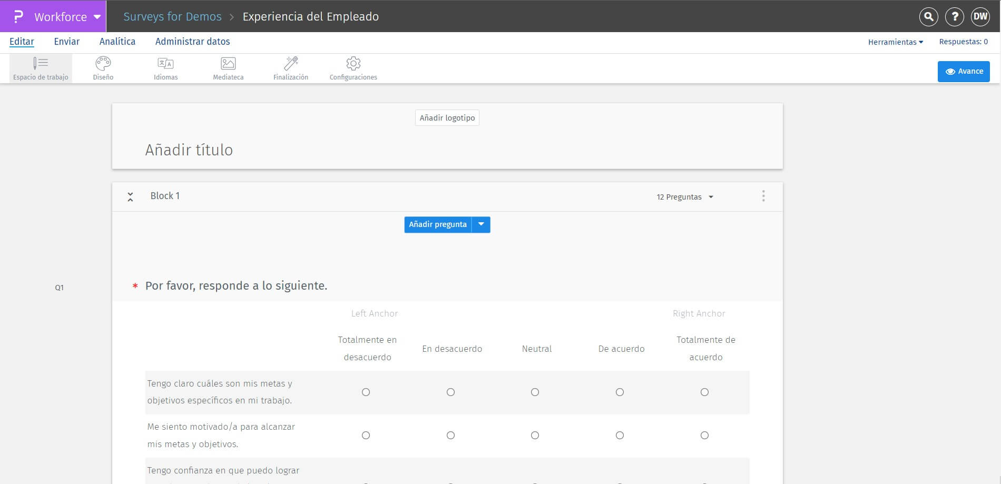Mark De acuerdo for the motivation statement
The height and width of the screenshot is (484, 1001).
pyautogui.click(x=620, y=436)
